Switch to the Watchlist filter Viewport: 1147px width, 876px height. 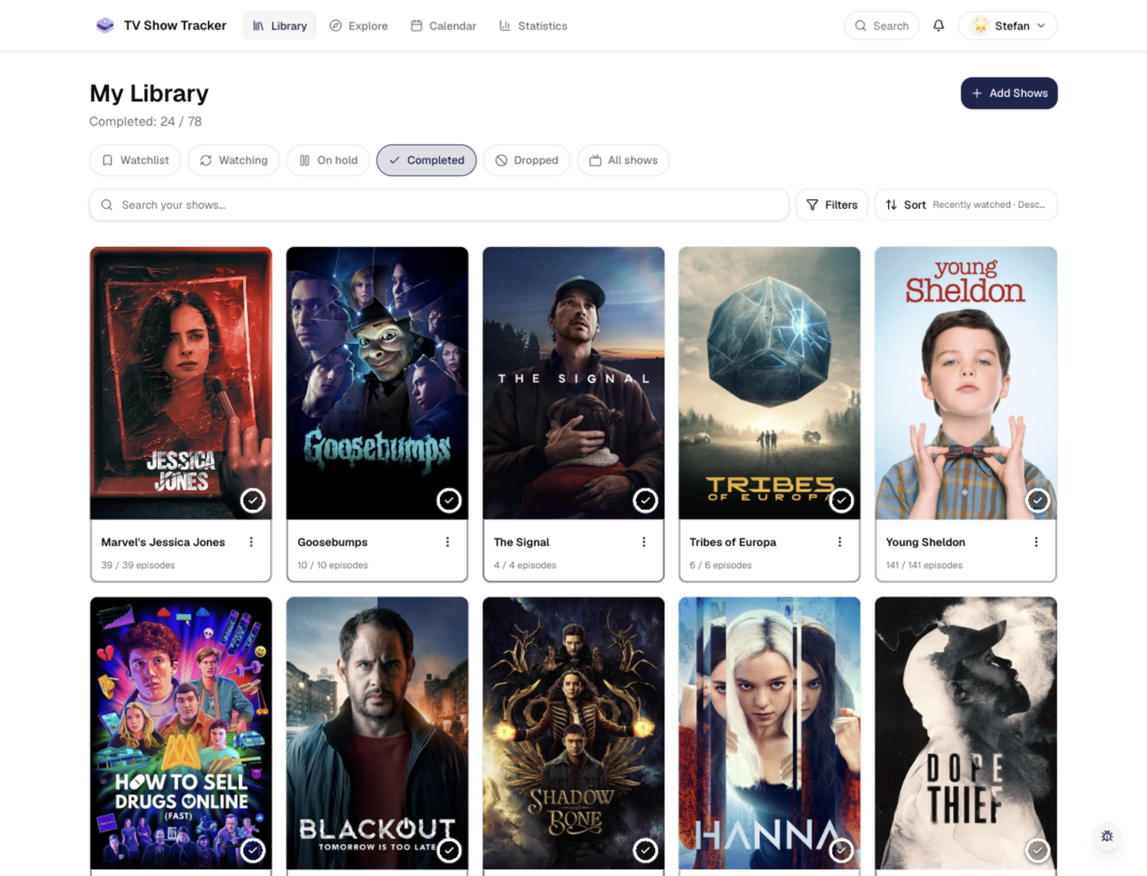135,160
